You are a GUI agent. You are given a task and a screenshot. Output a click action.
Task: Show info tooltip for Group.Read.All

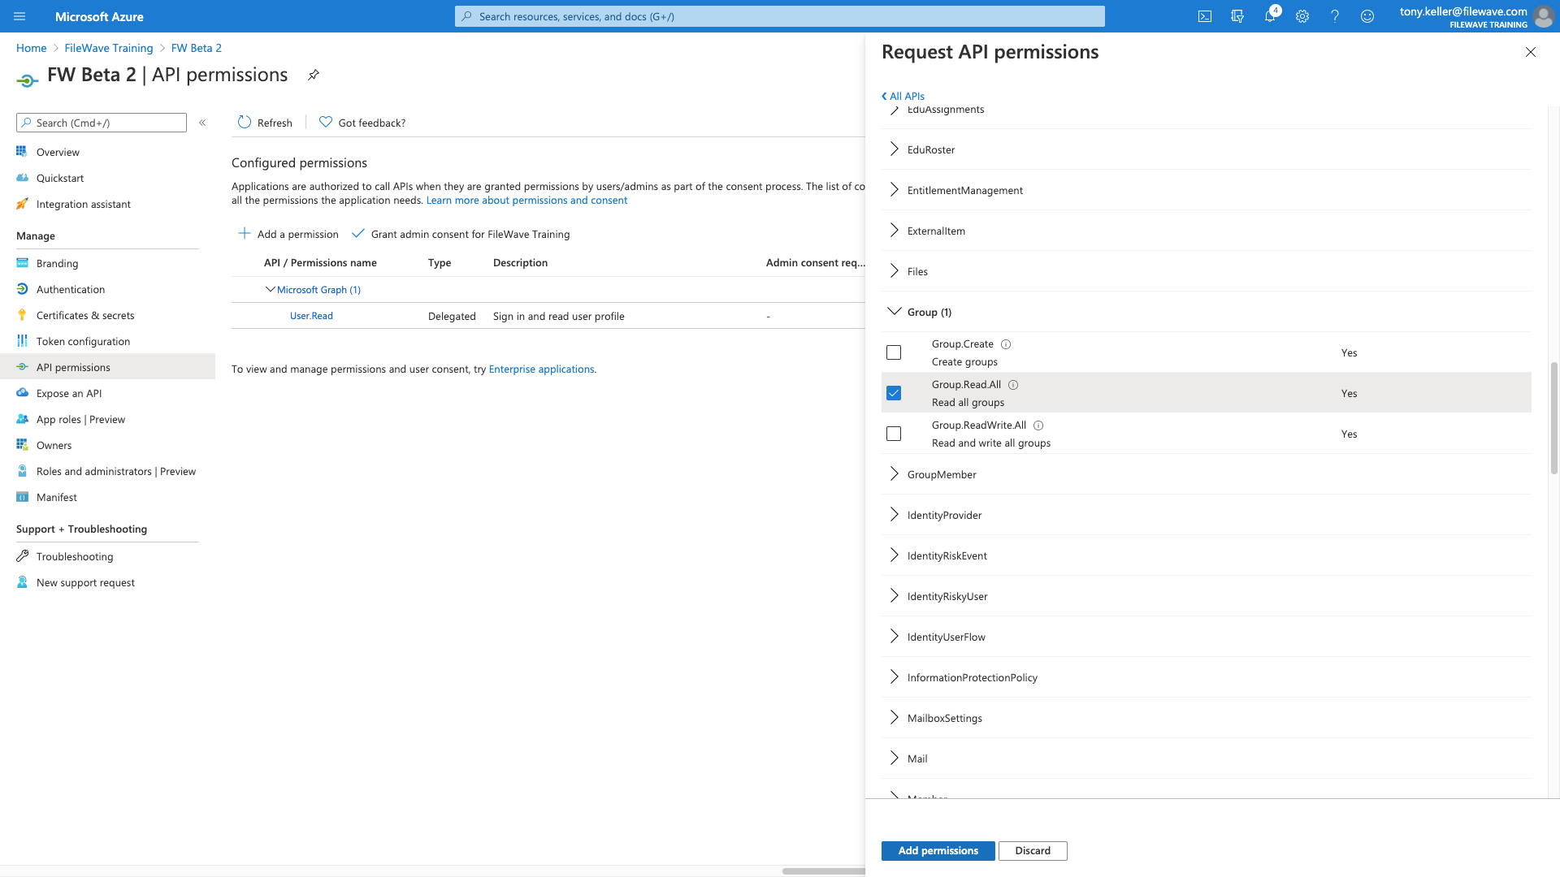1013,385
